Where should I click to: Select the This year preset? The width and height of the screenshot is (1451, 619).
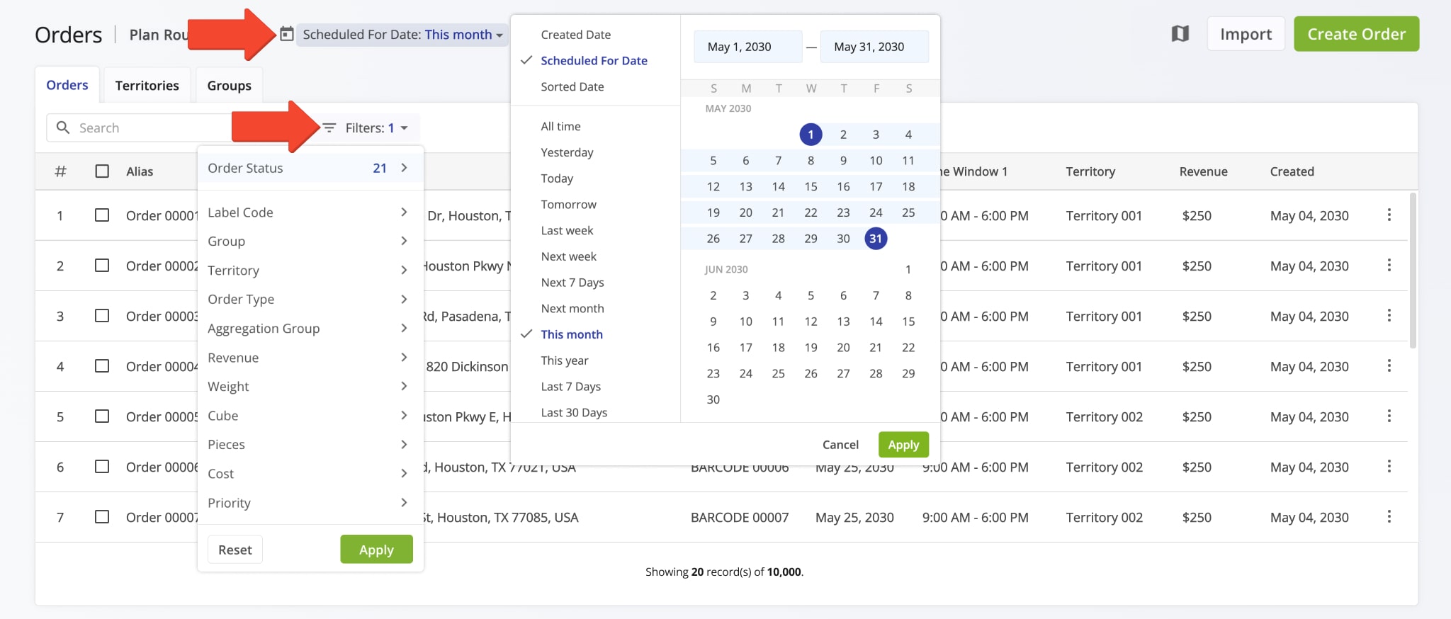[565, 360]
